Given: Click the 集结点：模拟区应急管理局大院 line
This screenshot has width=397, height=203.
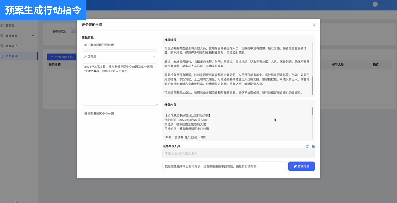Looking at the screenshot, I should pos(185,124).
